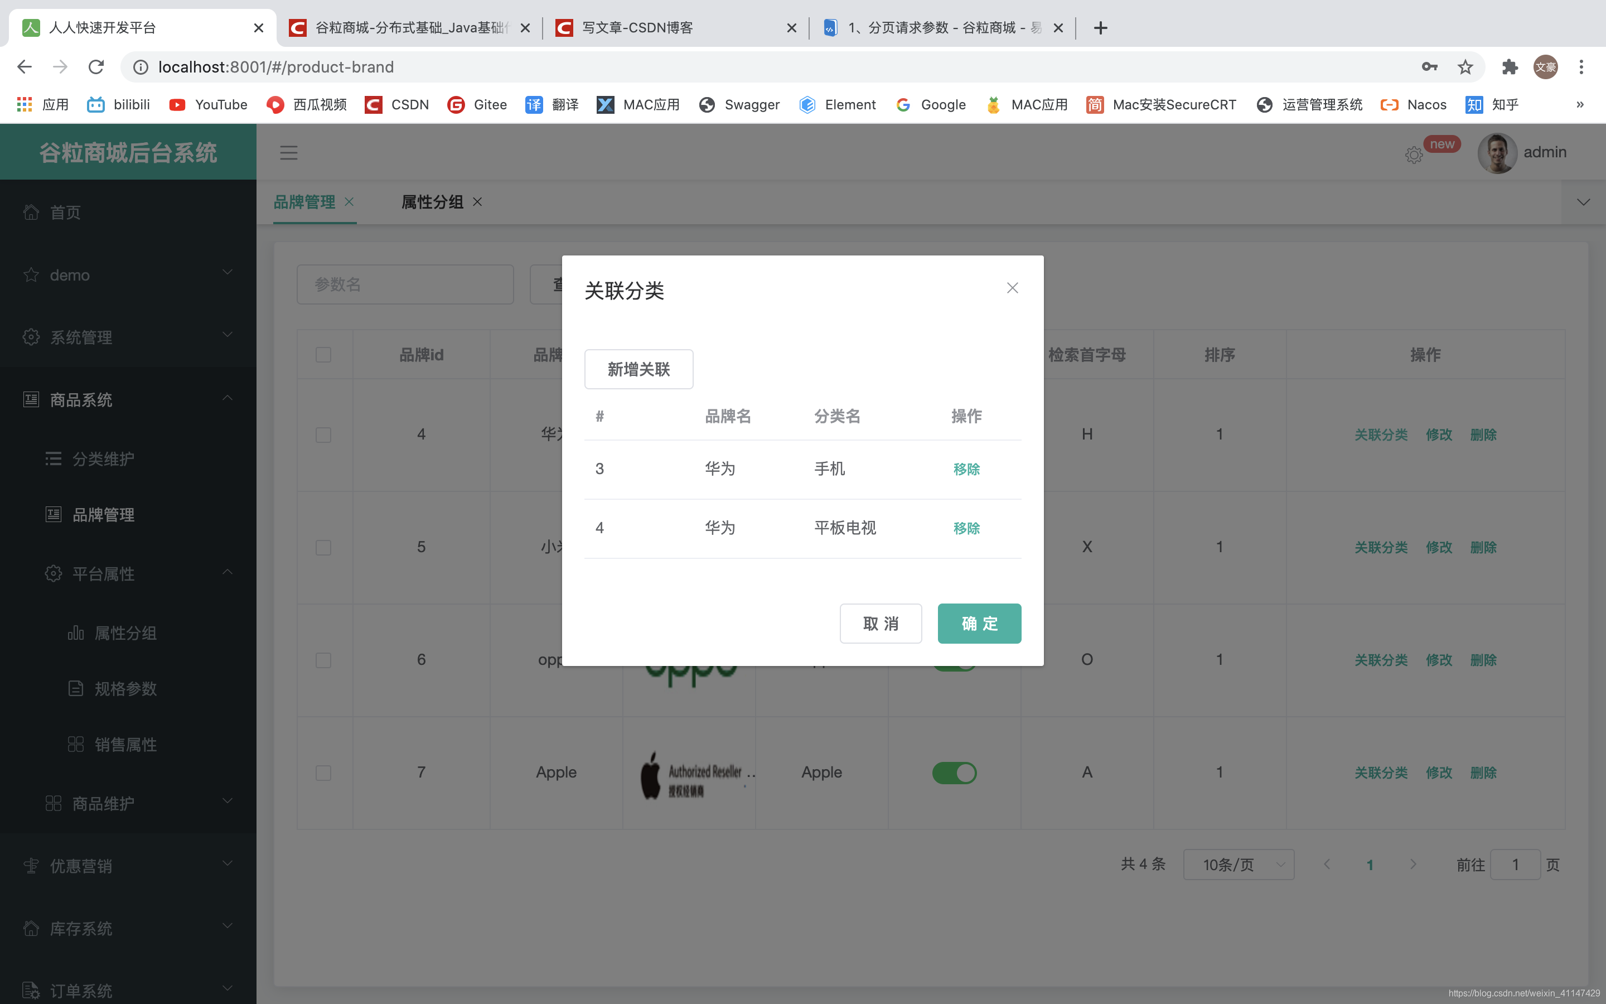Switch to the 属性分组 tab
This screenshot has height=1004, width=1606.
point(432,202)
